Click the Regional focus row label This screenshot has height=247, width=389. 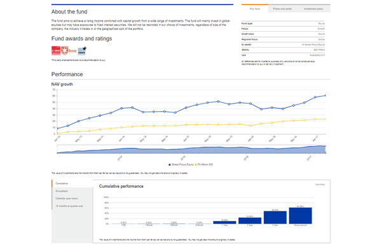coord(249,39)
